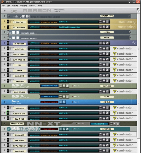Open sample patch browser for BrassEnsVelAtt NN-19
The height and width of the screenshot is (153, 141).
(x=64, y=86)
